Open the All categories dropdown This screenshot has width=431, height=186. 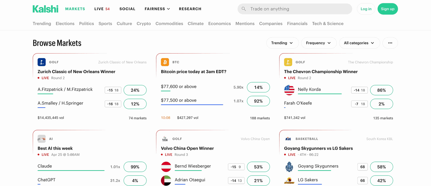point(359,43)
